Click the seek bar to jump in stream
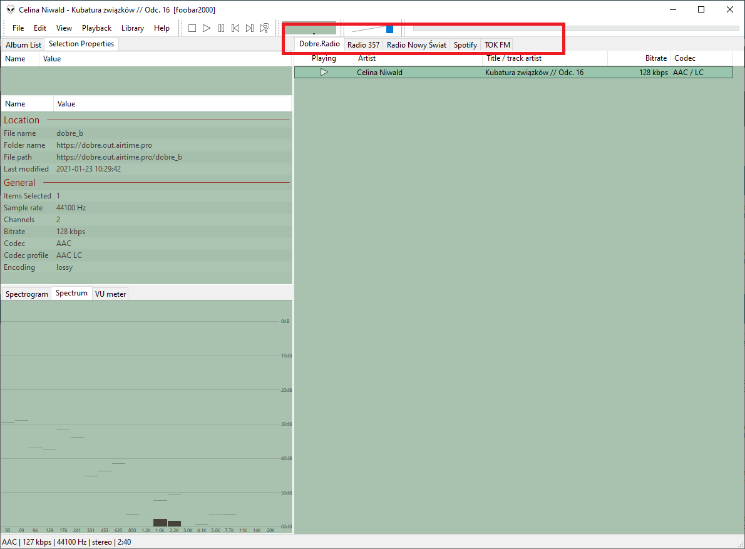This screenshot has width=745, height=549. tap(576, 29)
